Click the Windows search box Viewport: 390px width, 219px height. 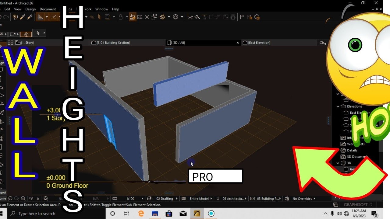pos(56,214)
